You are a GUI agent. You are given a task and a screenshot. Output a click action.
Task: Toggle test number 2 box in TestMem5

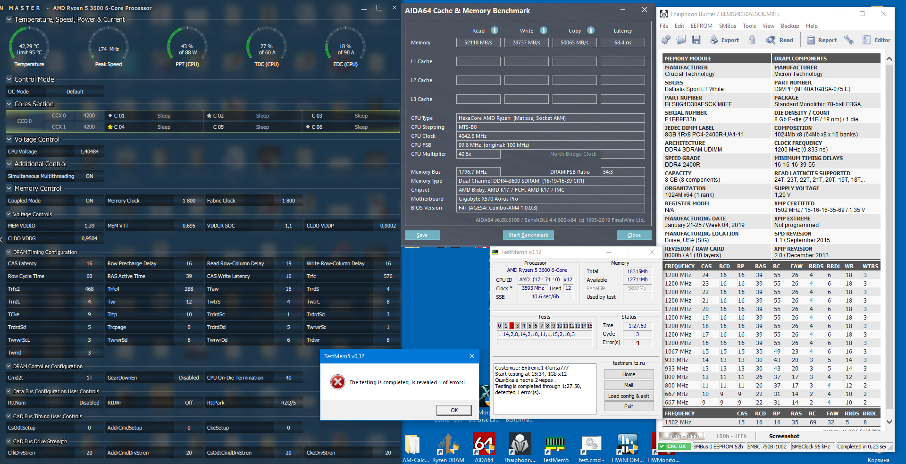[512, 326]
